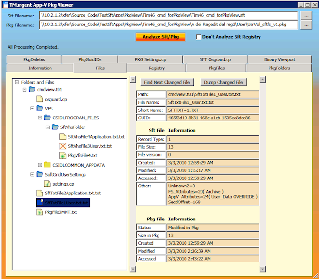Collapse the cmdview.t01 tree node

point(25,90)
